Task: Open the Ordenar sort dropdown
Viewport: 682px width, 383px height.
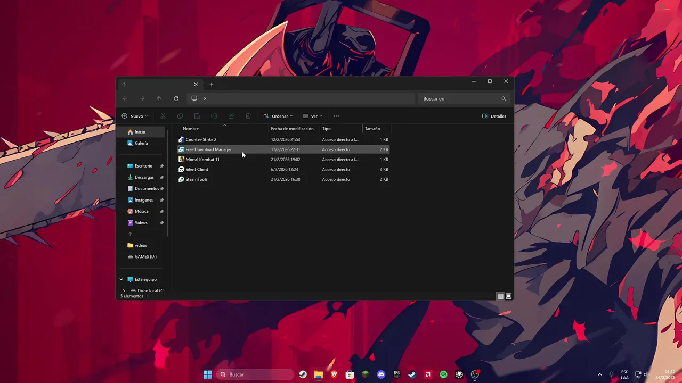Action: [x=278, y=116]
